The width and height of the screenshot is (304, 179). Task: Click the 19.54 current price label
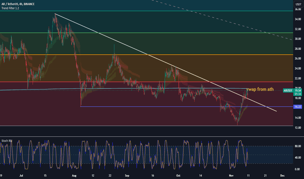pyautogui.click(x=298, y=90)
